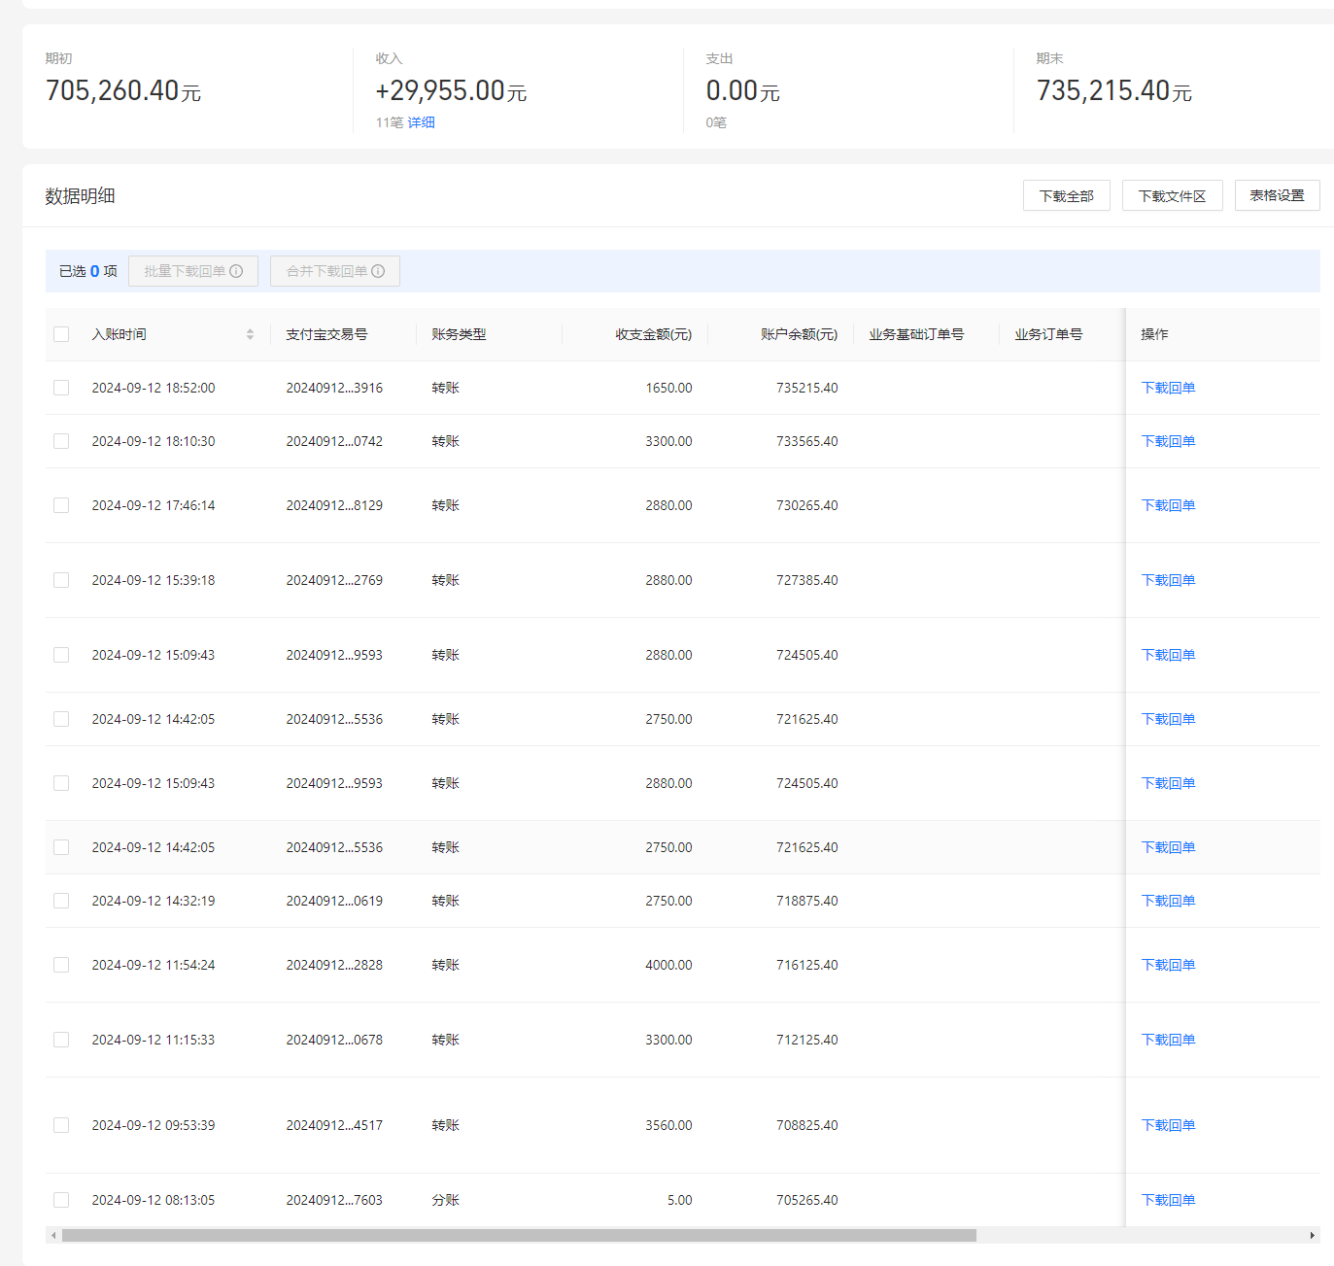Check the row dated 2024-09-12 18:52:00

pos(61,388)
